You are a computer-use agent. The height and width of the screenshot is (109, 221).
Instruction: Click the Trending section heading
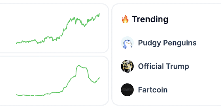150,19
